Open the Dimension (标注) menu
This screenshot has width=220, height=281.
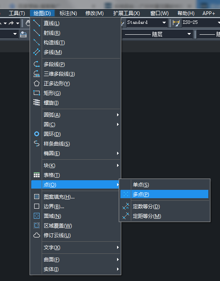(x=68, y=13)
